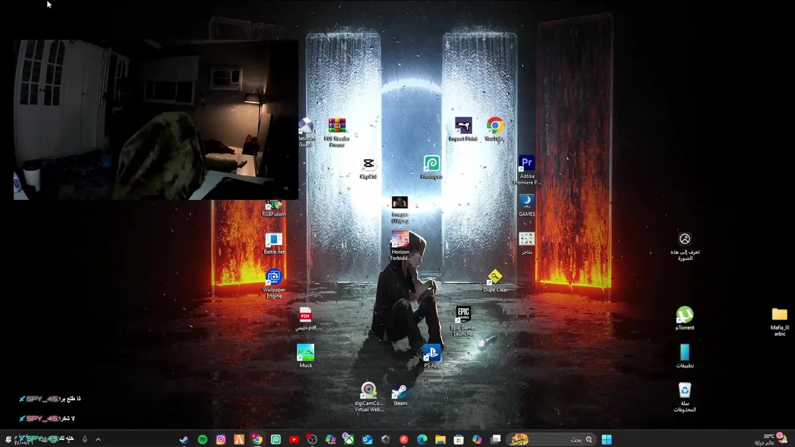Image resolution: width=795 pixels, height=447 pixels.
Task: Open Epic Games Launcher desktop icon
Action: (x=463, y=321)
